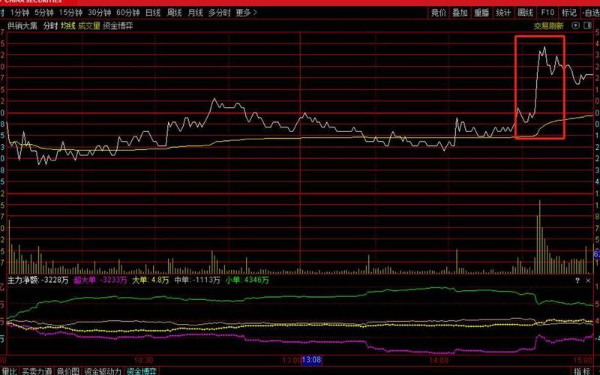
Task: Click 重播 to replay the session
Action: tap(481, 13)
